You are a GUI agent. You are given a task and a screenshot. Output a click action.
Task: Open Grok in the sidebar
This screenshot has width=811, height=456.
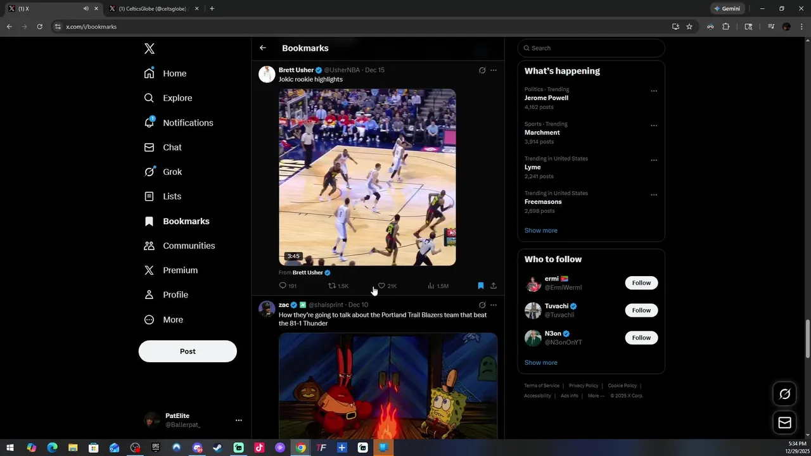click(x=163, y=172)
